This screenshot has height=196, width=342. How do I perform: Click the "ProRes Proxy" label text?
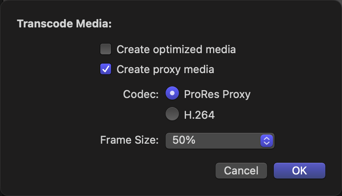click(217, 94)
